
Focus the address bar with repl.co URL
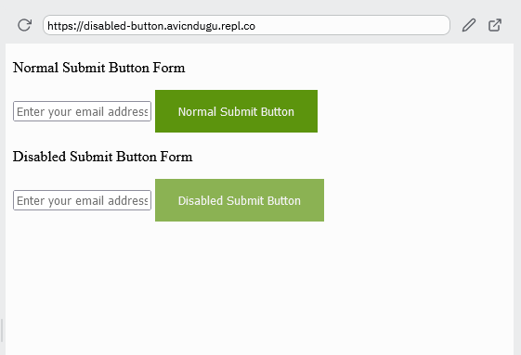click(246, 25)
